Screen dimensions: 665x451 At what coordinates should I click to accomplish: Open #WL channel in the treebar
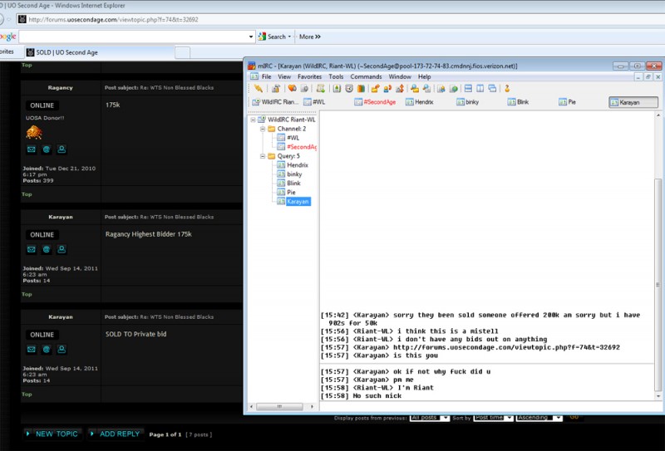[x=293, y=138]
